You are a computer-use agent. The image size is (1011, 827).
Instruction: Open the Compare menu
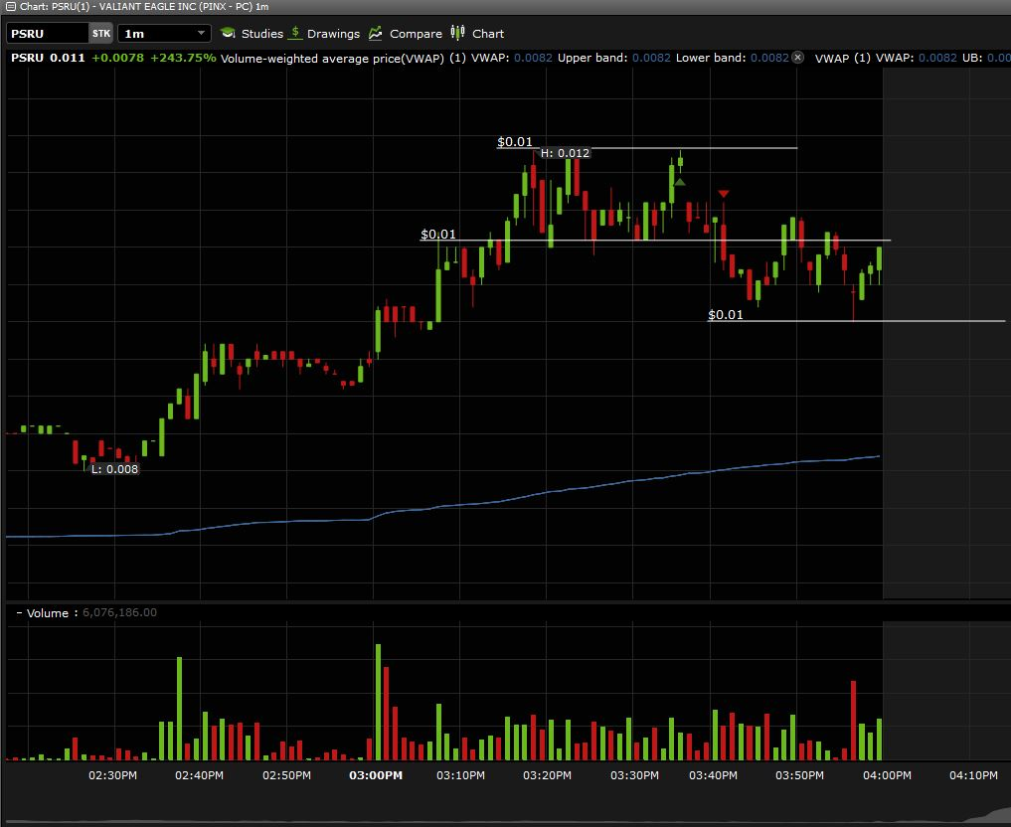point(416,34)
